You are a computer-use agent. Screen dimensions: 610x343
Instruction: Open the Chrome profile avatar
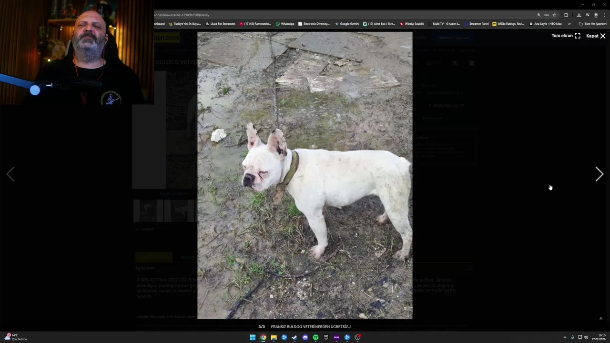click(596, 15)
